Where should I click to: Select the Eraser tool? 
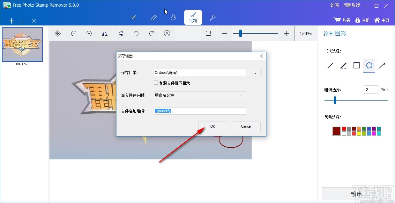153,17
